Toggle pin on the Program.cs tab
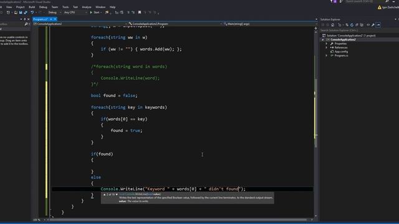Viewport: 399px width, 224px height. 51,19
